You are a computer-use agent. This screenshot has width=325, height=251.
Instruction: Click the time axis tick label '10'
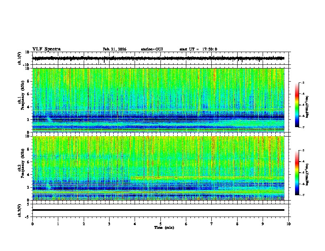click(288, 224)
